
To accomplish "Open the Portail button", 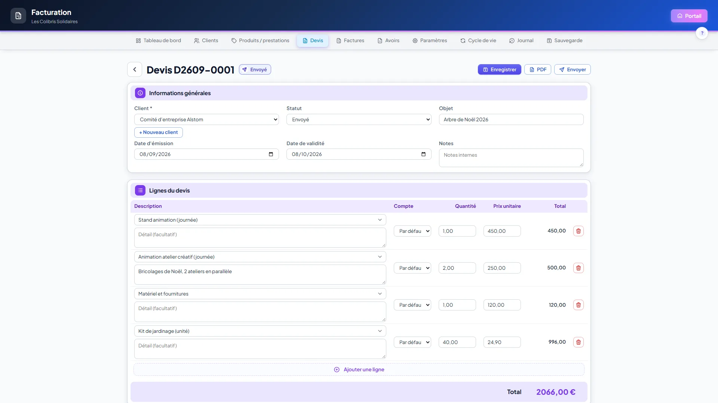I will click(x=689, y=16).
